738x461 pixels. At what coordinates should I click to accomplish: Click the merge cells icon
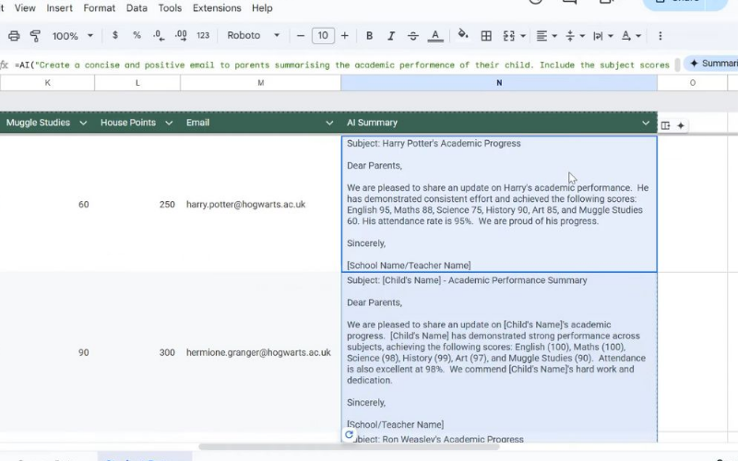click(509, 36)
